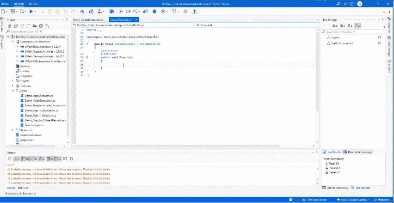Expand the Test Data tree node
Screen dimensions: 394x203
[12, 86]
